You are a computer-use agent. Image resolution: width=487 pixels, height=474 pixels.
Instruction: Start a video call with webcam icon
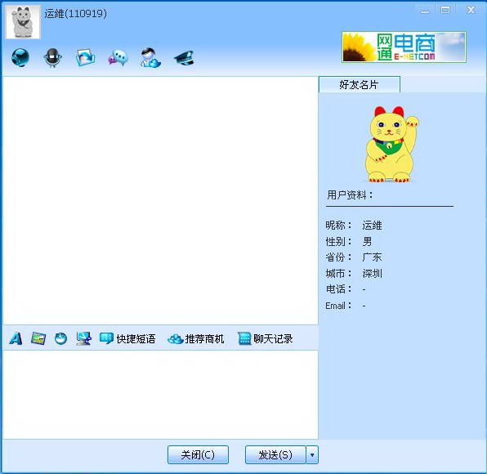pyautogui.click(x=20, y=57)
